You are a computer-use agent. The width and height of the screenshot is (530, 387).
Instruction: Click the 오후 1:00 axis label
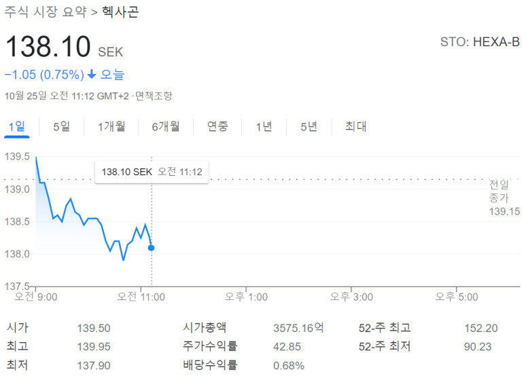247,297
